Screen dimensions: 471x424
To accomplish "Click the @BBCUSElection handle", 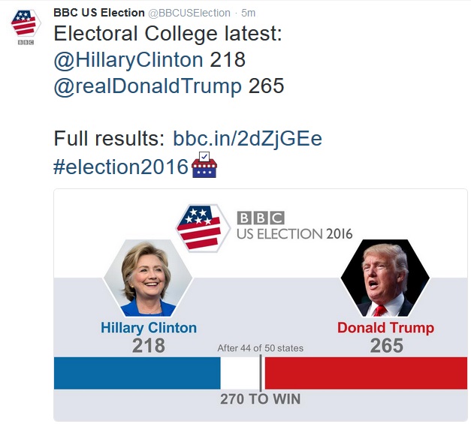I will 190,13.
